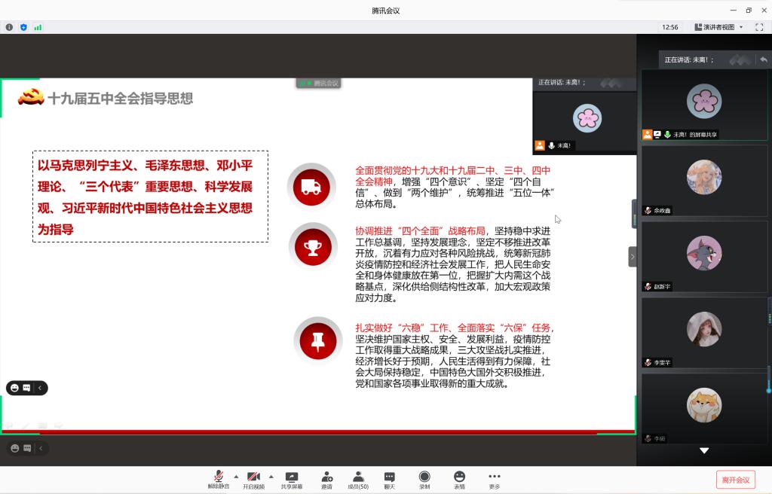Viewport: 772px width, 494px height.
Task: Click the blue security shield icon
Action: click(23, 27)
